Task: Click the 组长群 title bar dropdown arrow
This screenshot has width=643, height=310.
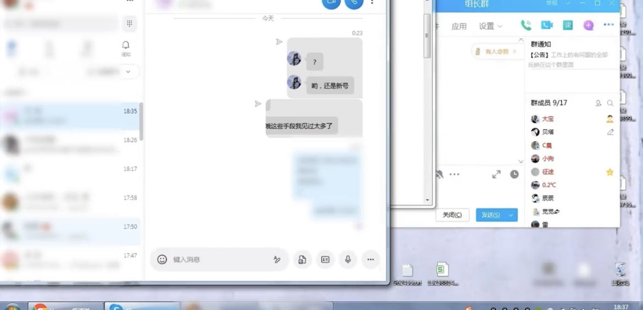Action: click(x=568, y=3)
